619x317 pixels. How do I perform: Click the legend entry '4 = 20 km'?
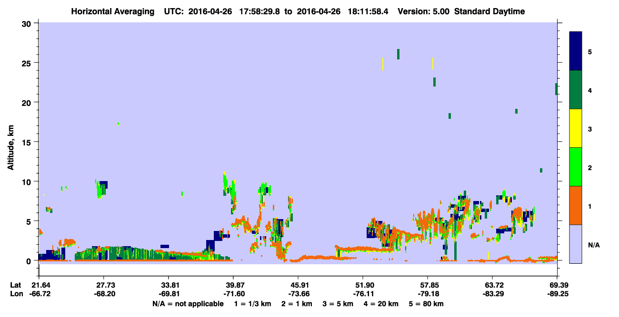coord(381,304)
